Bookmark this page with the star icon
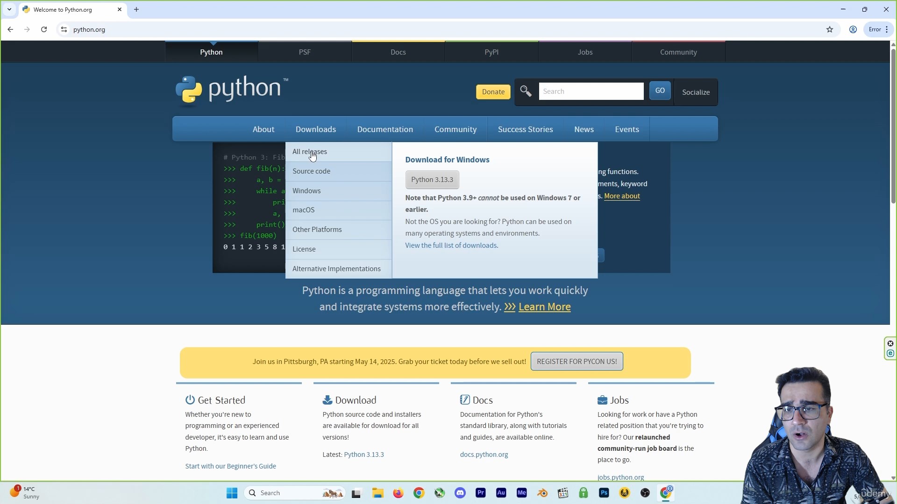 [830, 29]
